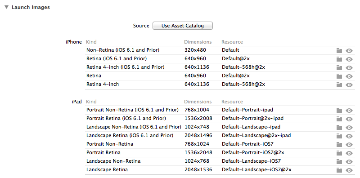Open folder icon for Retina (iOS 6.1 and Prior)

coord(339,59)
